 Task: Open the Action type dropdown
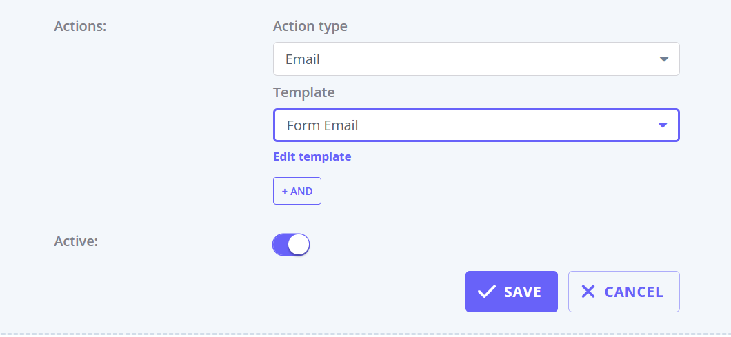[x=476, y=59]
